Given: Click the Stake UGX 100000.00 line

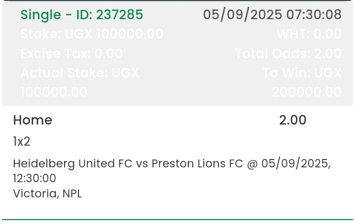Looking at the screenshot, I should tap(92, 34).
